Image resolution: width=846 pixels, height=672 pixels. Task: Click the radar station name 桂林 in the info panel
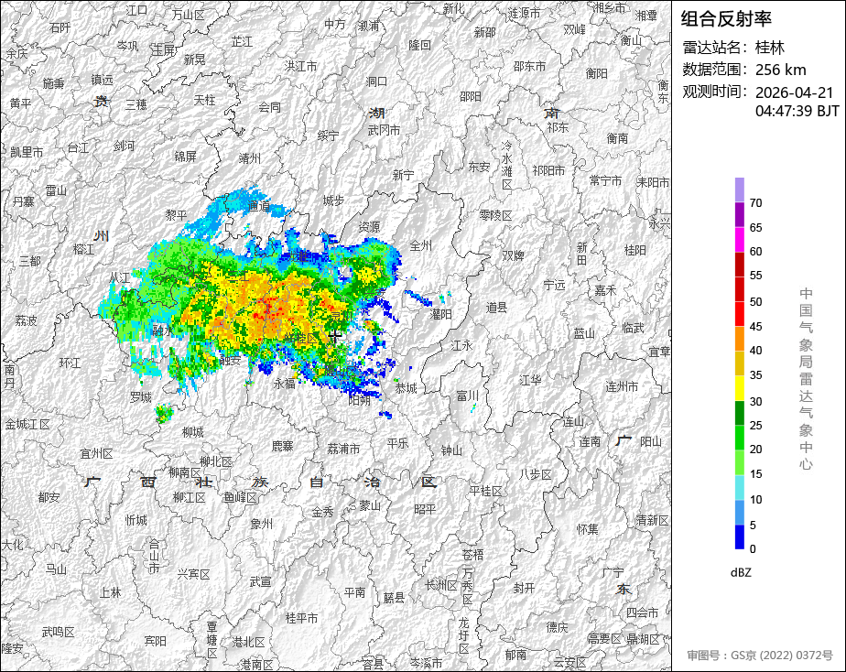770,48
